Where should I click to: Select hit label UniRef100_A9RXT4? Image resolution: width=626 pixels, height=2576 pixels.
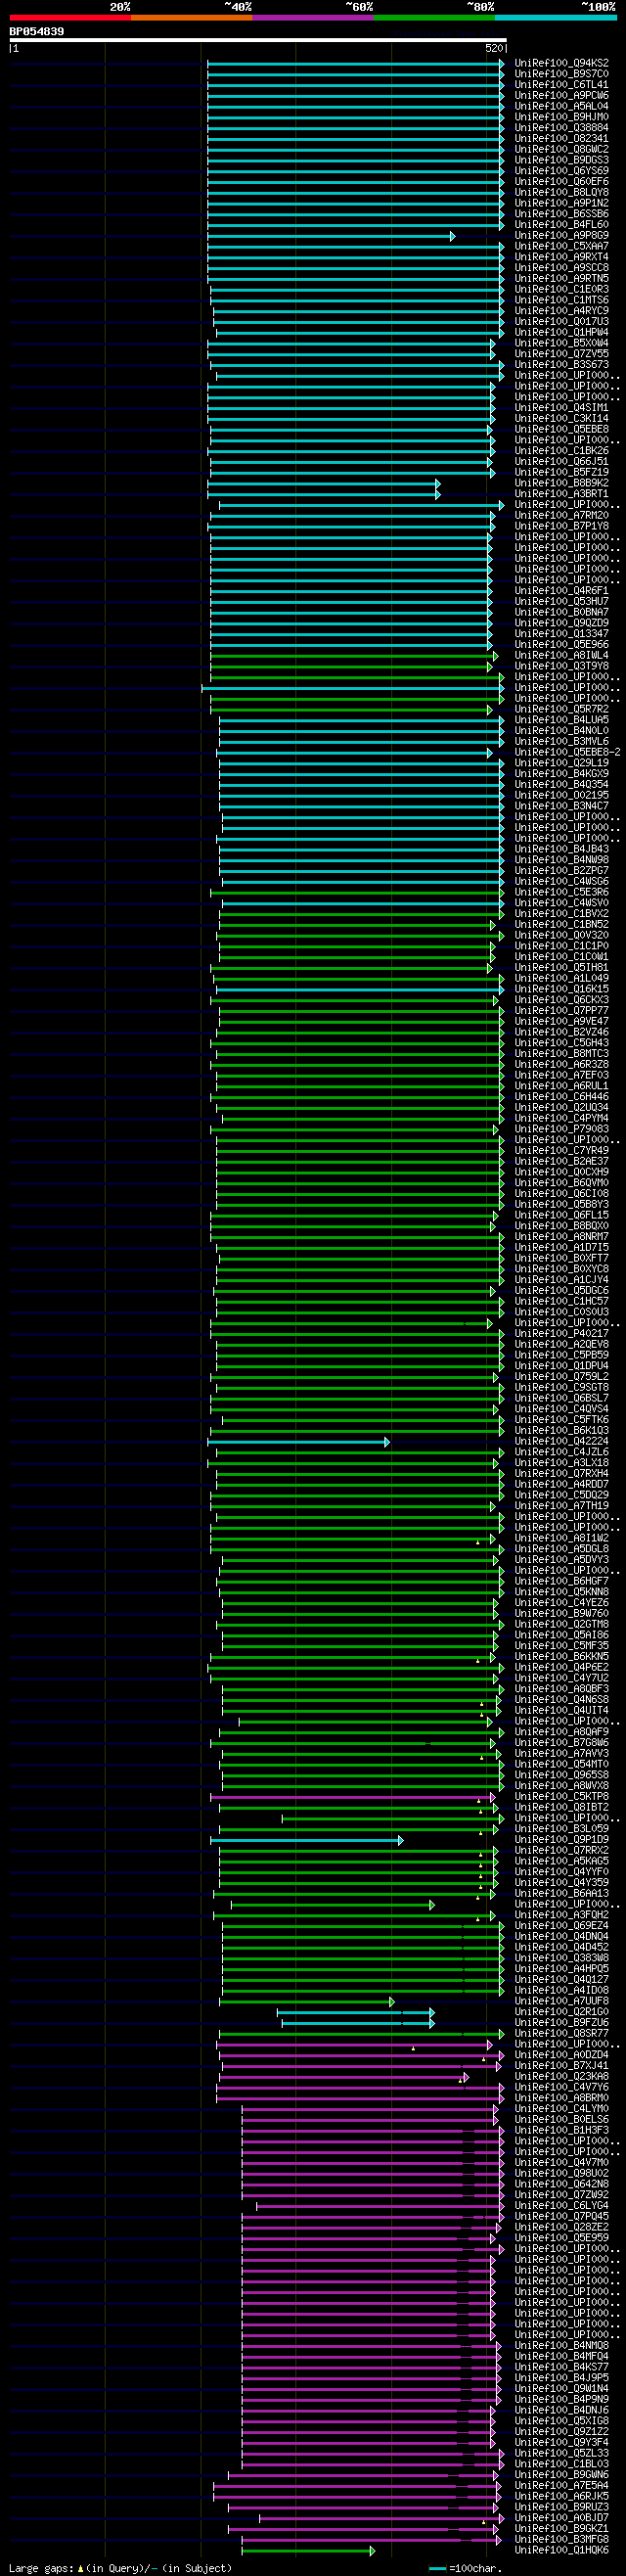[562, 257]
